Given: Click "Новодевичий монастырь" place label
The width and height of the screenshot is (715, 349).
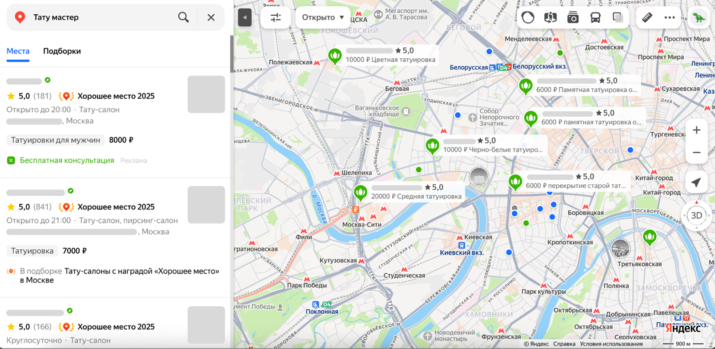Looking at the screenshot, I should coord(454,336).
